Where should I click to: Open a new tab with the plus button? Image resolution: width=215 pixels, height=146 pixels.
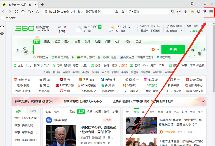(42, 5)
